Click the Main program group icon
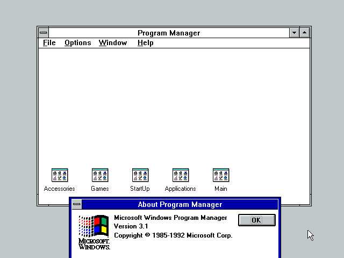Viewport: 344px width, 258px height. tap(221, 175)
